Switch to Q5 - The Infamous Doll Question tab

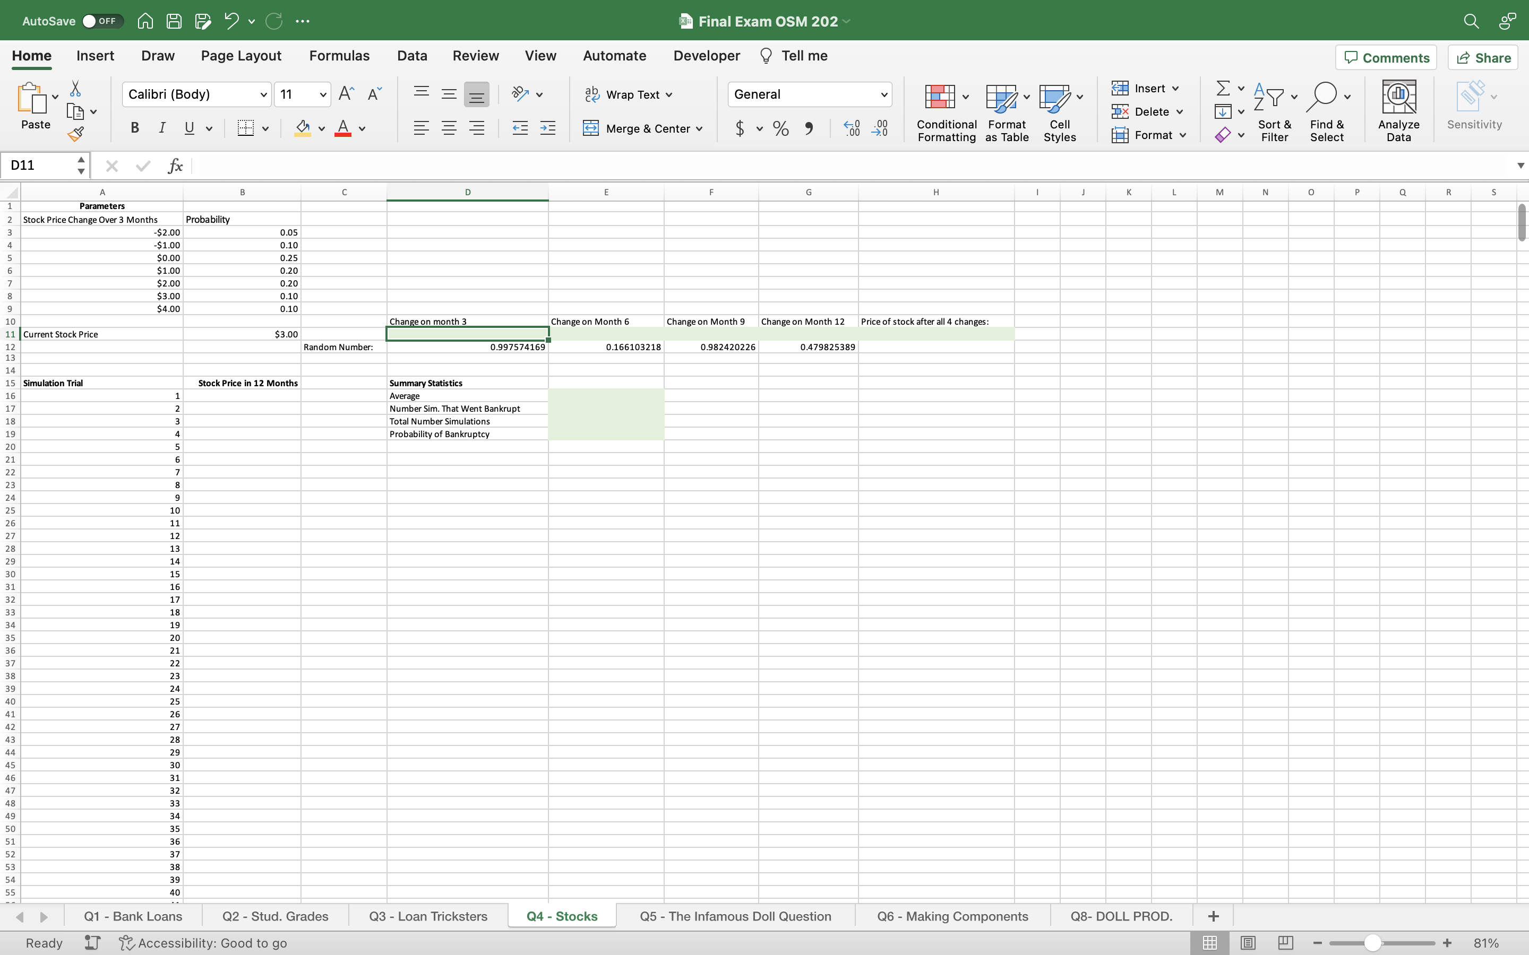pyautogui.click(x=735, y=915)
